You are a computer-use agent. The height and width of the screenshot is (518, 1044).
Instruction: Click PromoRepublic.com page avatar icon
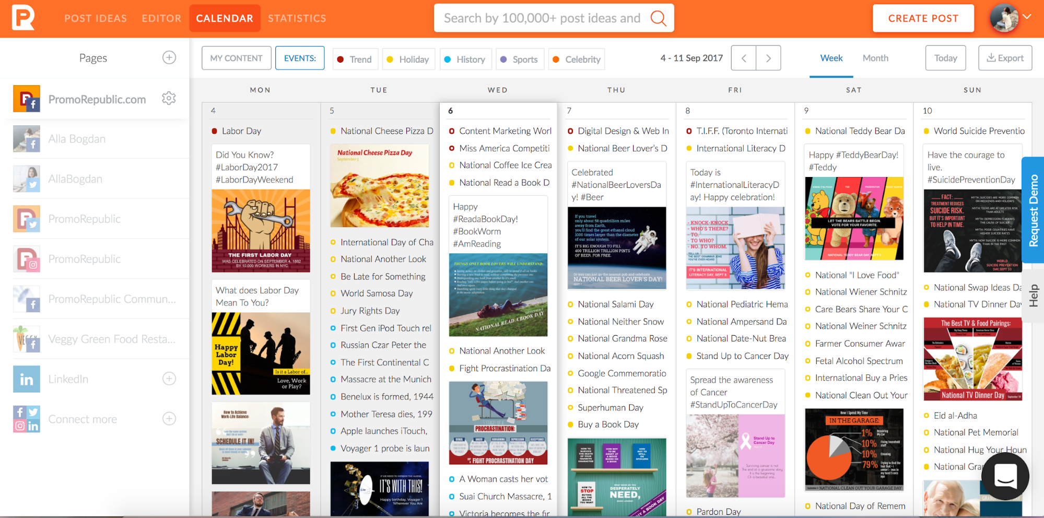(27, 99)
